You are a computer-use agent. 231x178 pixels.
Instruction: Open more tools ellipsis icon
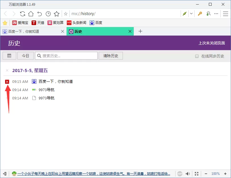click(x=216, y=14)
